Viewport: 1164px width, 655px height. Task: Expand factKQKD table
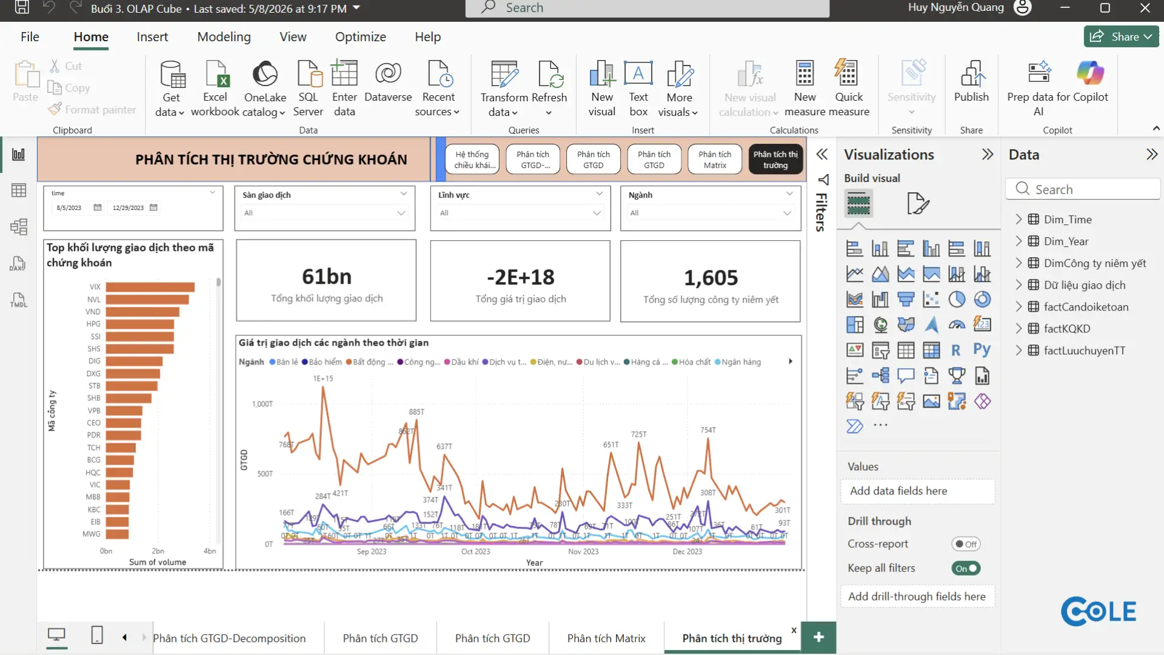pyautogui.click(x=1018, y=328)
